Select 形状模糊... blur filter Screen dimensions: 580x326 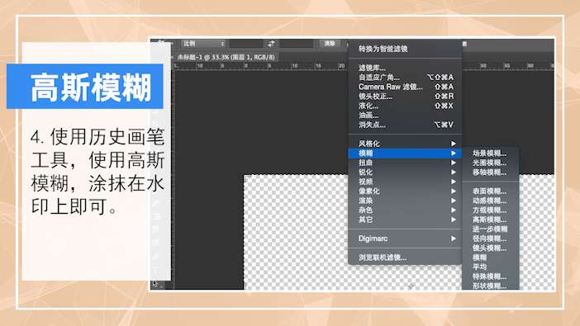[490, 286]
